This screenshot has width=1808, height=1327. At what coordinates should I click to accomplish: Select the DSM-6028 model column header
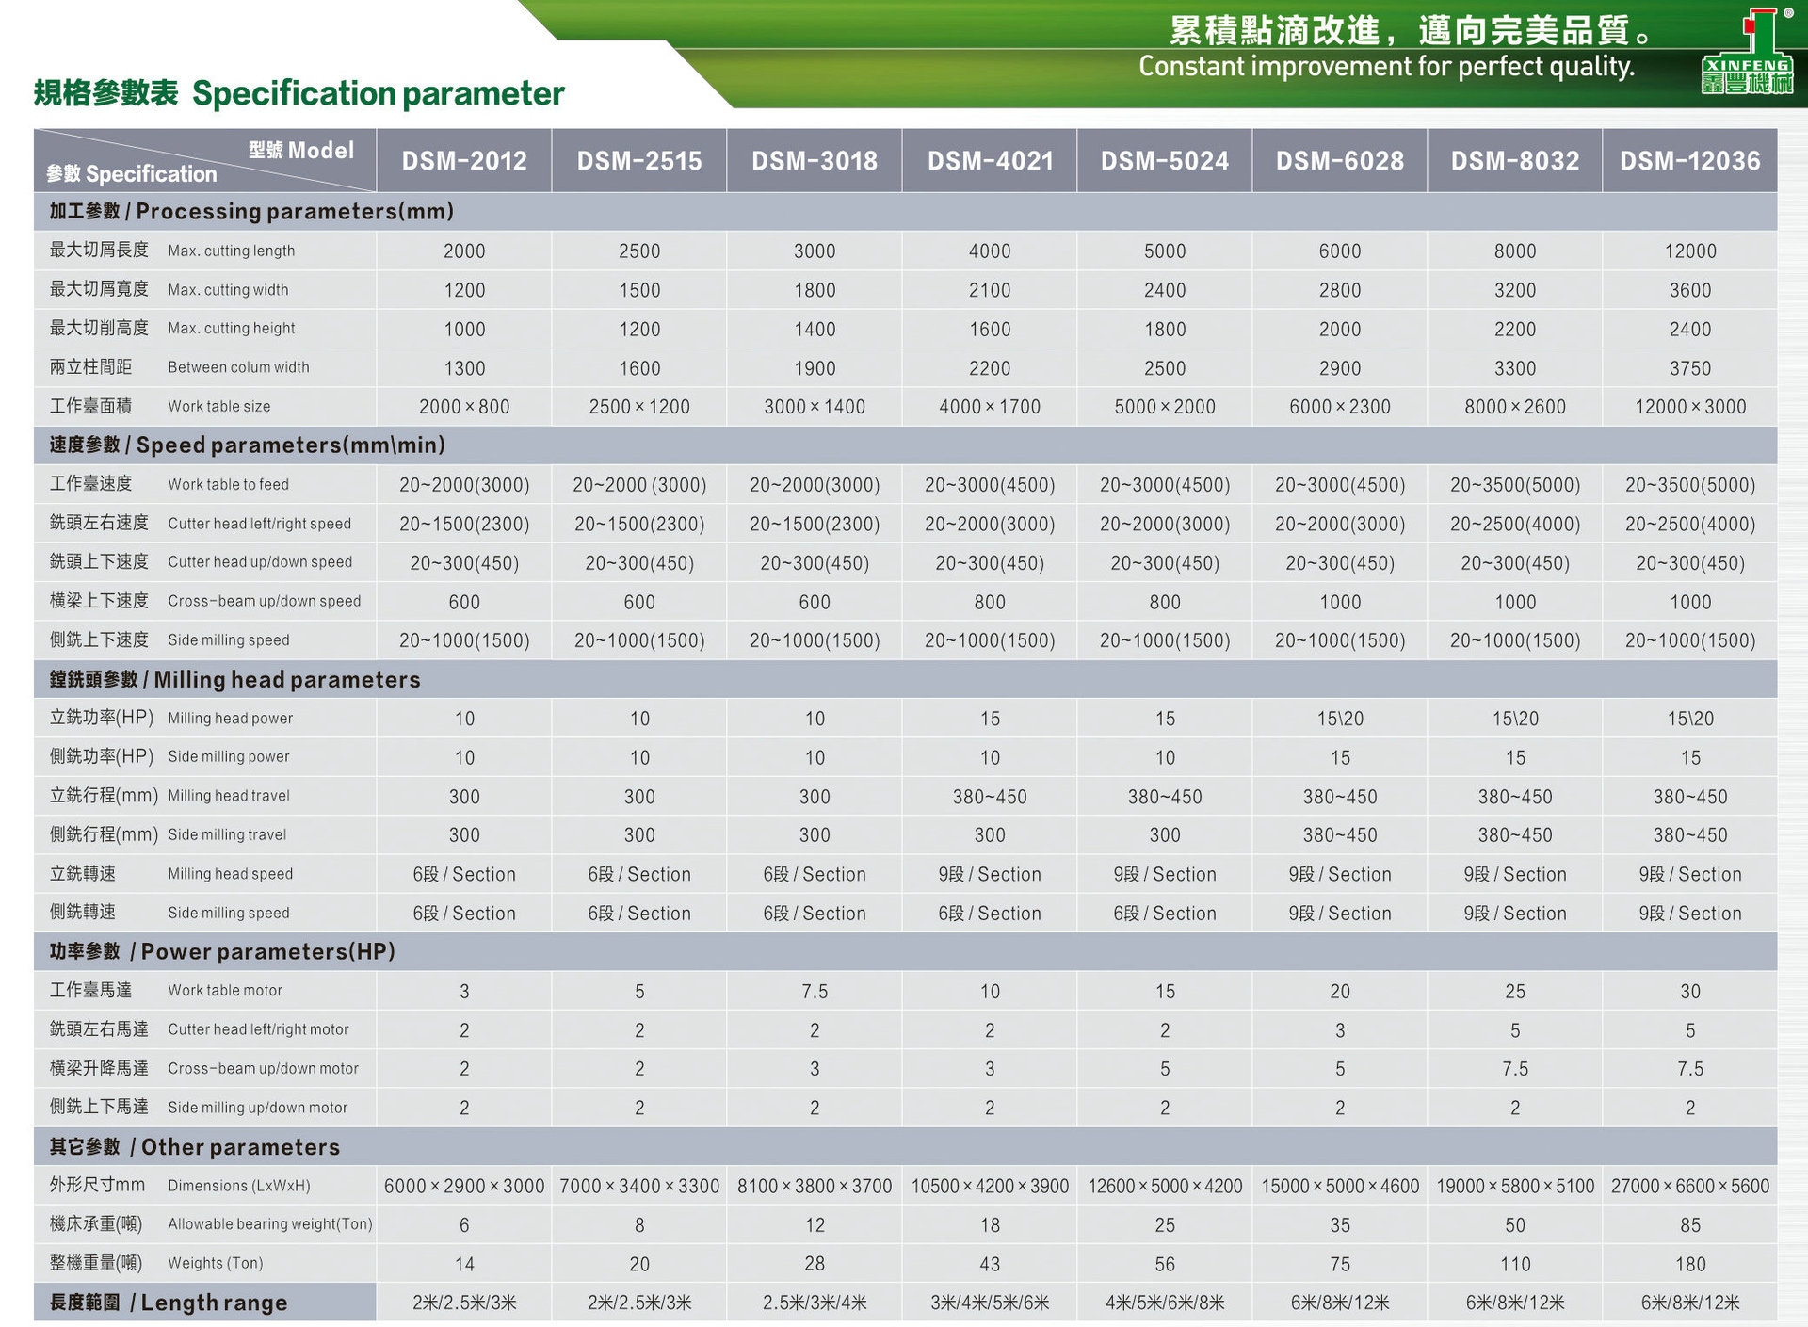point(1340,161)
